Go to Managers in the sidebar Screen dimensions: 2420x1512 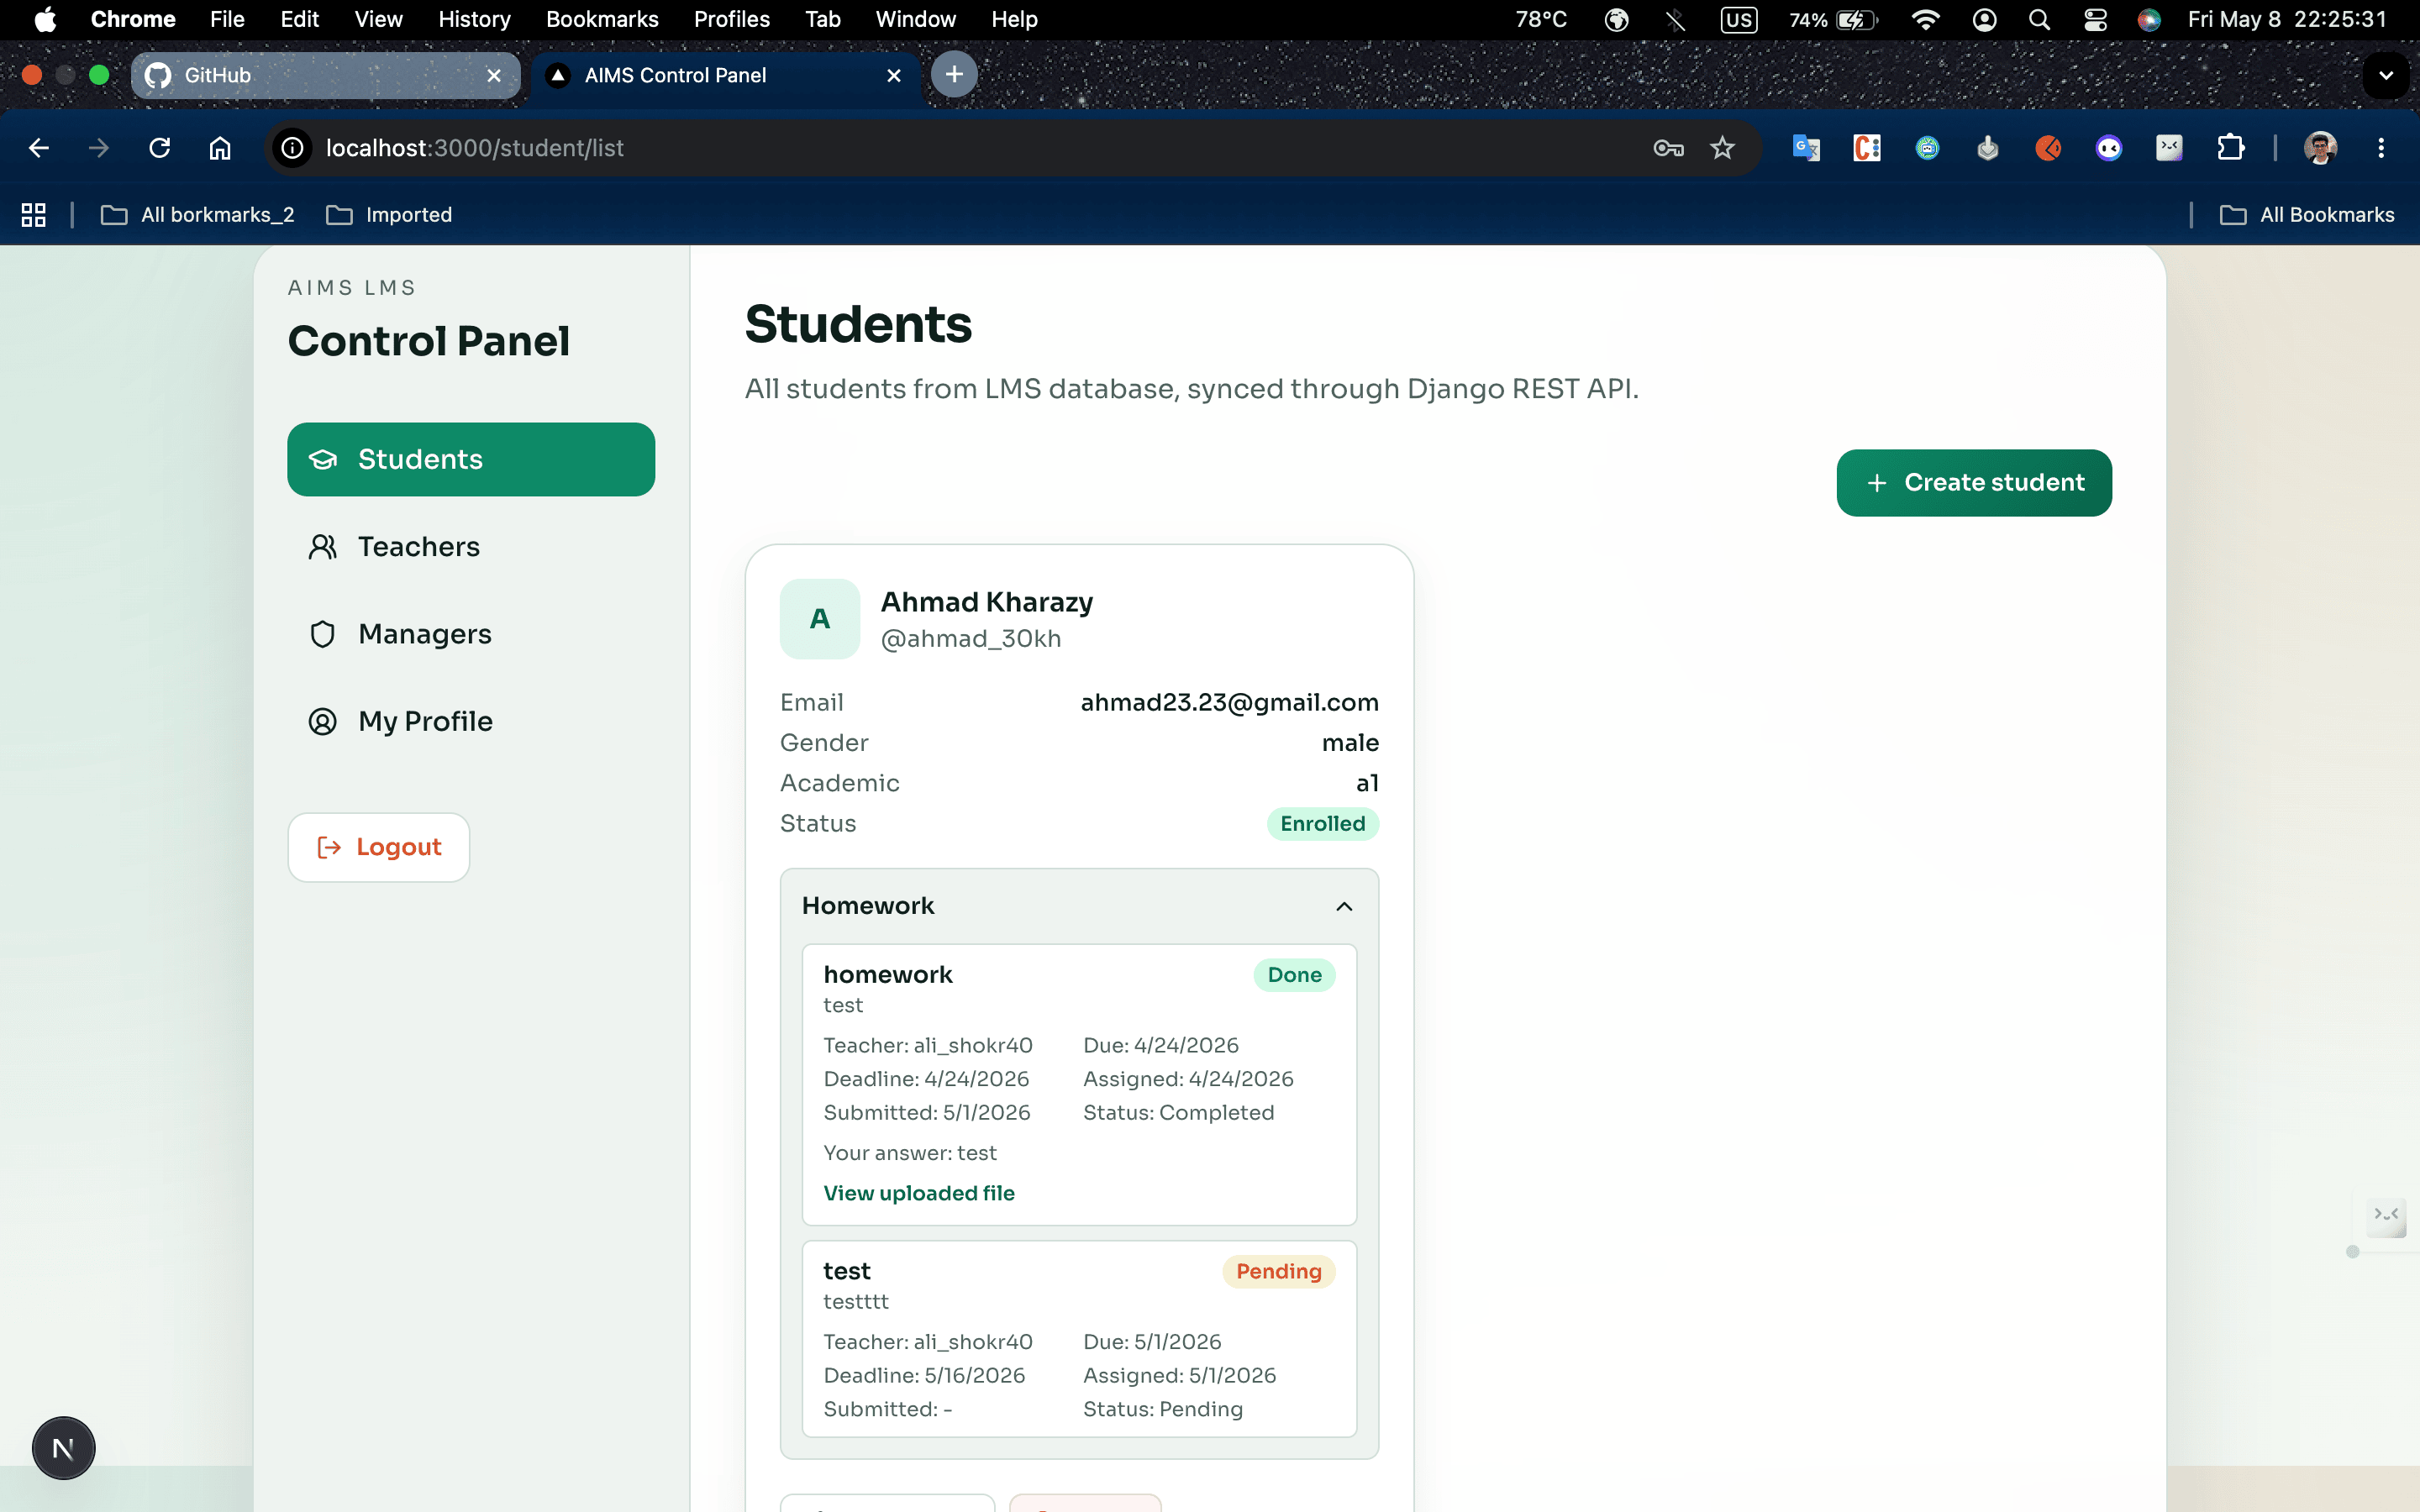(x=471, y=634)
